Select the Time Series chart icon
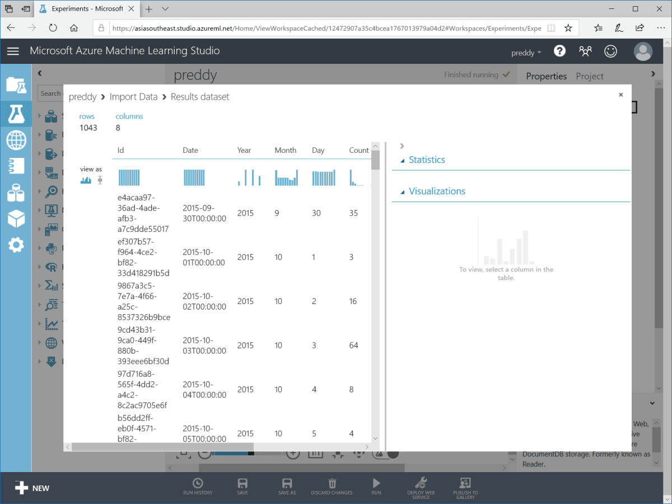 (x=51, y=324)
